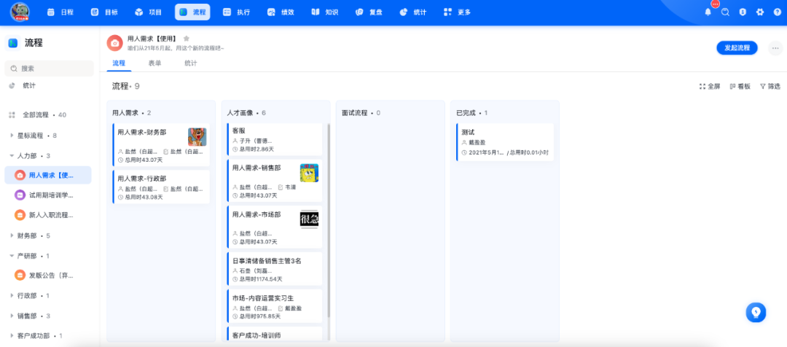The image size is (787, 347).
Task: Open the 更多 more menu
Action: coord(457,12)
